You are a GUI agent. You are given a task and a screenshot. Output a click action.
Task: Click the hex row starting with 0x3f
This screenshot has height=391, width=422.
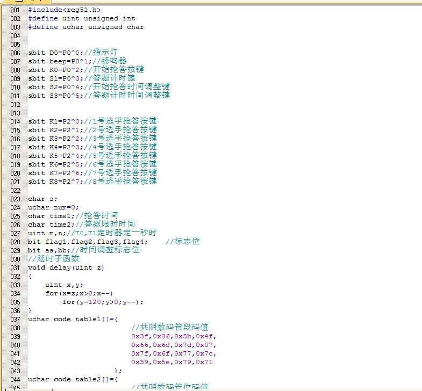tap(174, 336)
